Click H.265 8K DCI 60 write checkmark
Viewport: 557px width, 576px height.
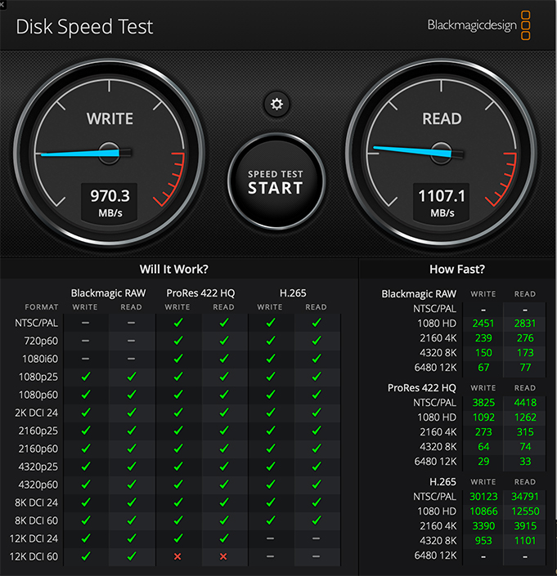[x=270, y=520]
